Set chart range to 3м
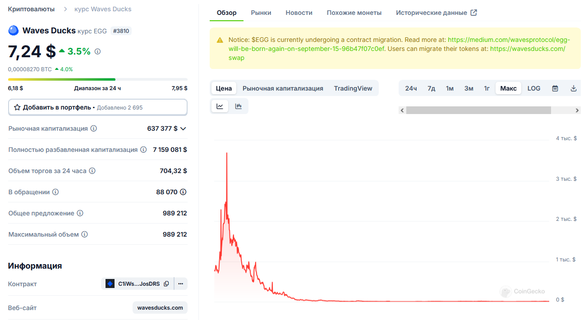This screenshot has width=588, height=320. 469,88
